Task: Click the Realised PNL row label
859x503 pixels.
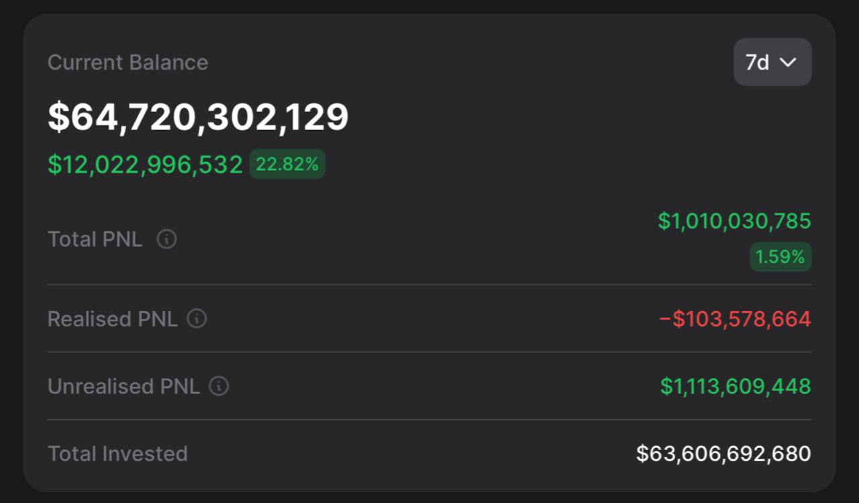Action: pyautogui.click(x=112, y=319)
